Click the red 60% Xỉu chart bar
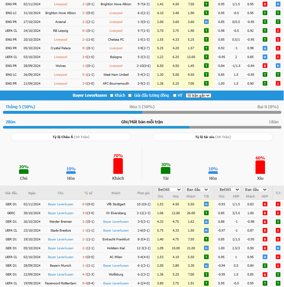The image size is (284, 287). (x=260, y=167)
